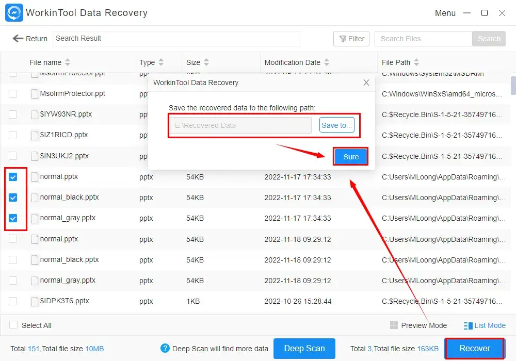Close the Data Recovery dialog with X
The width and height of the screenshot is (516, 361).
click(x=366, y=83)
